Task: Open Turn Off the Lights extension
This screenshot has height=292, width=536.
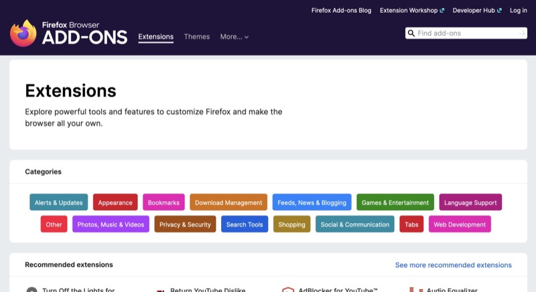Action: [x=78, y=289]
